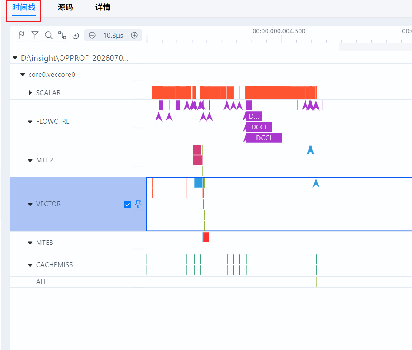Select the SCALAR row label
Image resolution: width=412 pixels, height=350 pixels.
click(x=48, y=92)
